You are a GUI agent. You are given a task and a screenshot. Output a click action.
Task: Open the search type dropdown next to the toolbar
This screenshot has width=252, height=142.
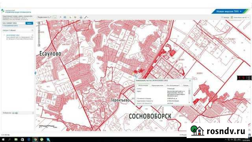click(x=44, y=17)
